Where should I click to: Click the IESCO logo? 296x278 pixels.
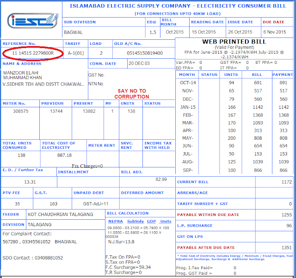point(33,21)
